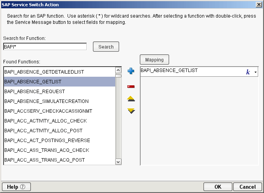
Task: Click the Search for Function input field
Action: pyautogui.click(x=45, y=47)
